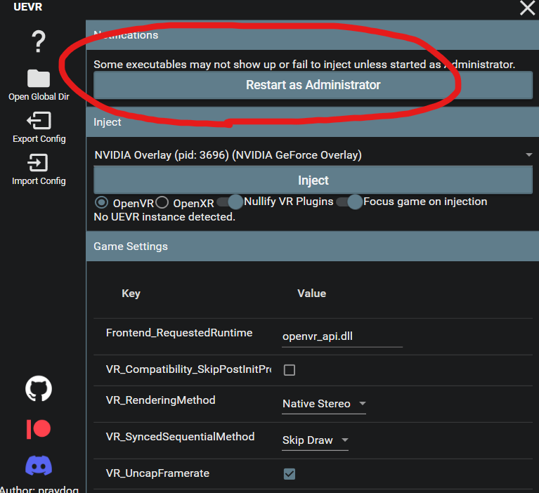Toggle Focus game on injection switch
Screen dimensions: 539x493
[x=349, y=202]
